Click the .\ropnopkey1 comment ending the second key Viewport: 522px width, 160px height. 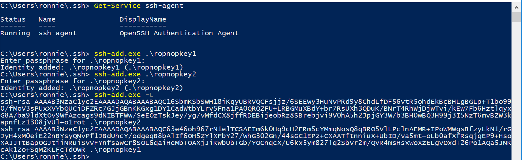pyautogui.click(x=115, y=150)
